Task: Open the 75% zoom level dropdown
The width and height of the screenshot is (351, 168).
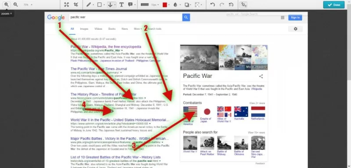Action: point(28,5)
